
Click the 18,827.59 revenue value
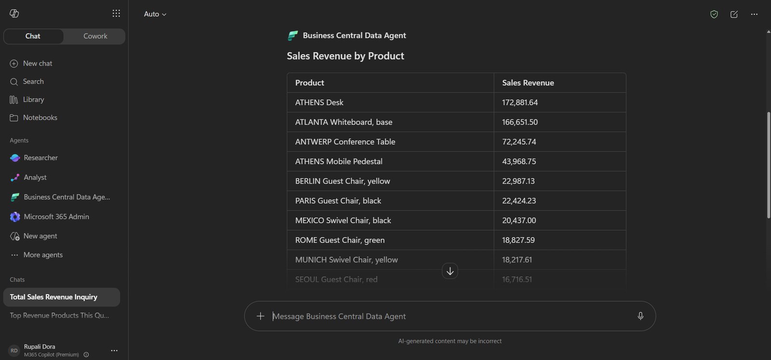(x=518, y=240)
